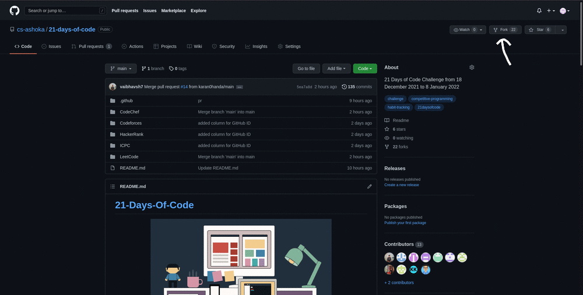Switch to the Insights tab
The width and height of the screenshot is (583, 295).
point(256,47)
